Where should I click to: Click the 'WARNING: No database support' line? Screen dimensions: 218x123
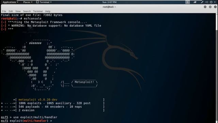pyautogui.click(x=54, y=26)
